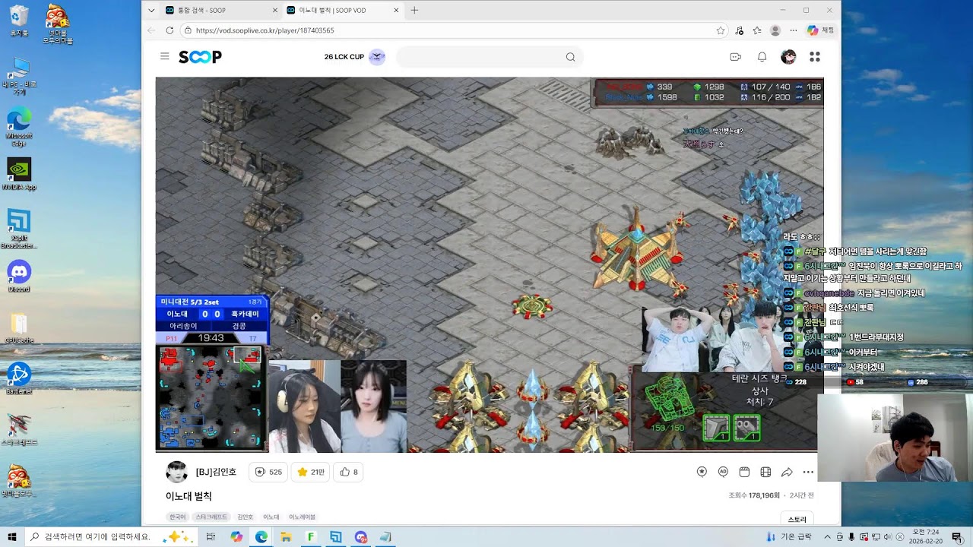Open the Copilot 채팅 button
The height and width of the screenshot is (547, 973).
pyautogui.click(x=821, y=30)
